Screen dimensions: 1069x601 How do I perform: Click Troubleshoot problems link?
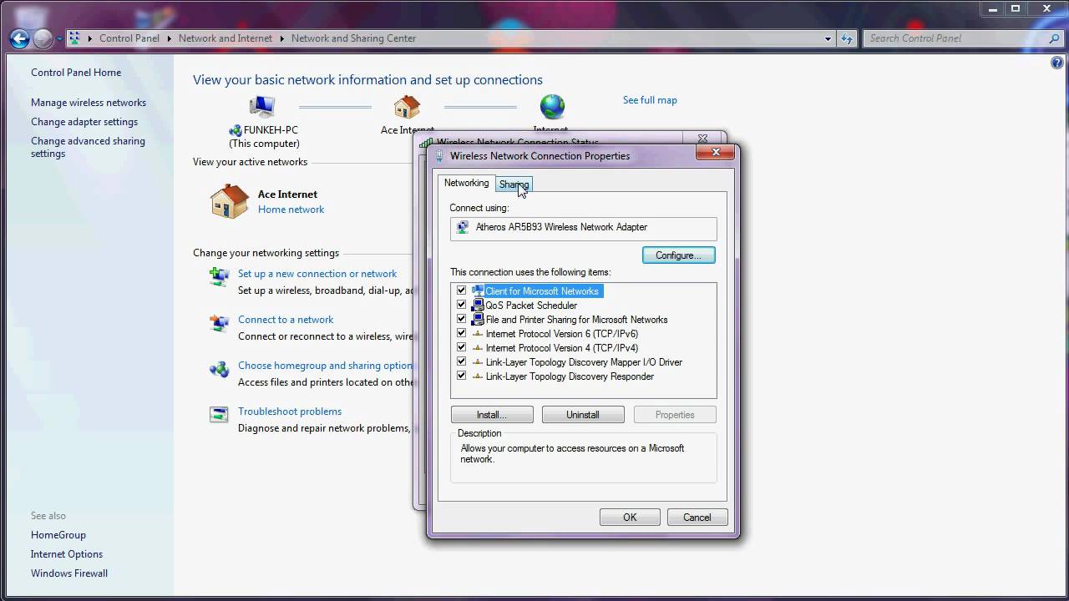[x=290, y=412]
